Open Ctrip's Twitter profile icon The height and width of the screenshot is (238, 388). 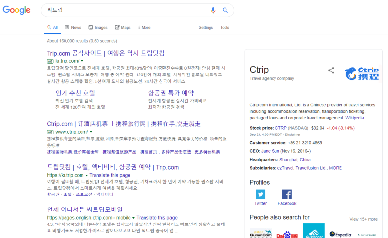pyautogui.click(x=260, y=194)
